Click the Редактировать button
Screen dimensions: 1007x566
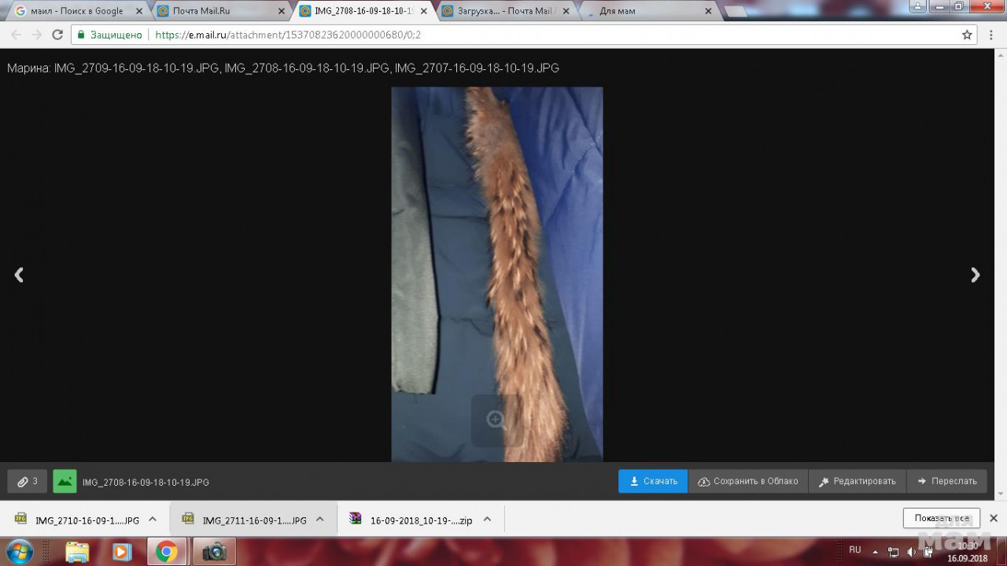tap(857, 481)
